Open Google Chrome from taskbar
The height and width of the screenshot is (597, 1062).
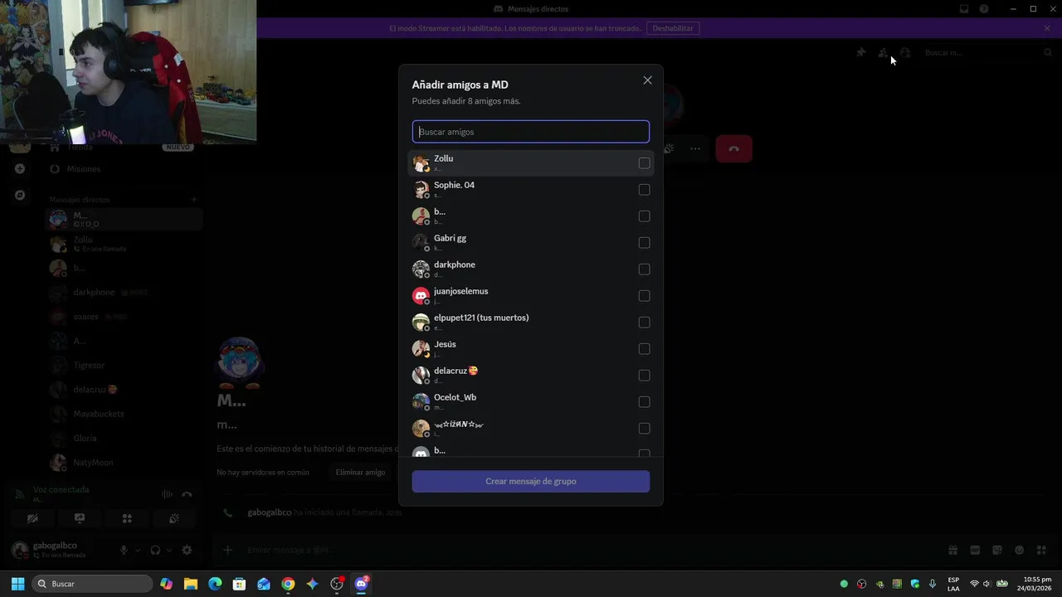click(288, 584)
